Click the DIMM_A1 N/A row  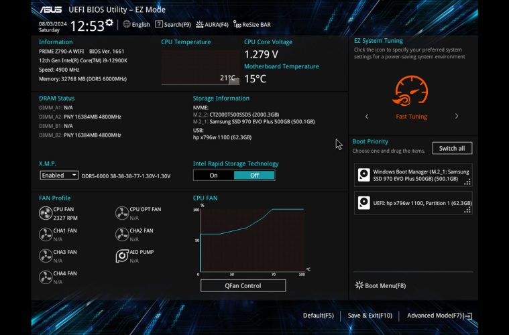56,108
